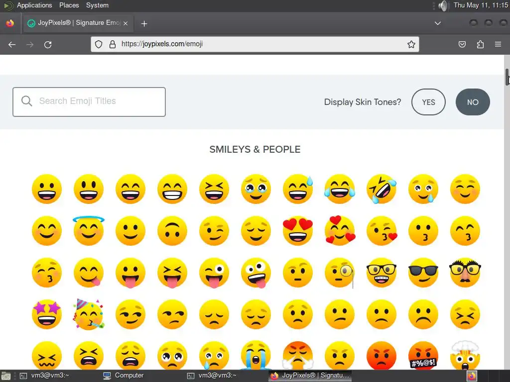
Task: Click the partying face emoji with hat
Action: pyautogui.click(x=89, y=314)
